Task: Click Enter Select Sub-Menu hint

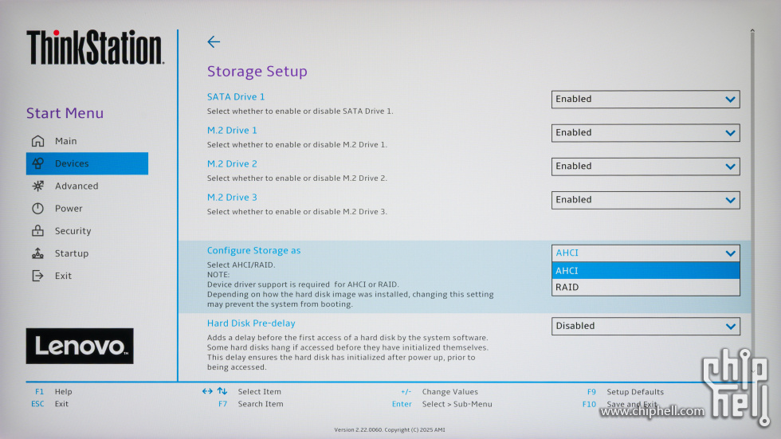Action: (x=442, y=404)
